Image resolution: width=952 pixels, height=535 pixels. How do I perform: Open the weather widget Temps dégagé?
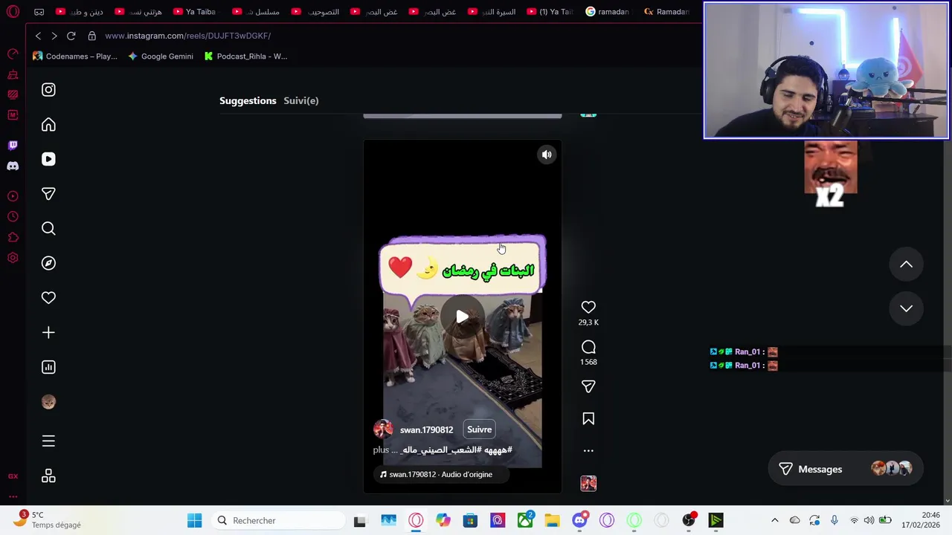pos(46,519)
